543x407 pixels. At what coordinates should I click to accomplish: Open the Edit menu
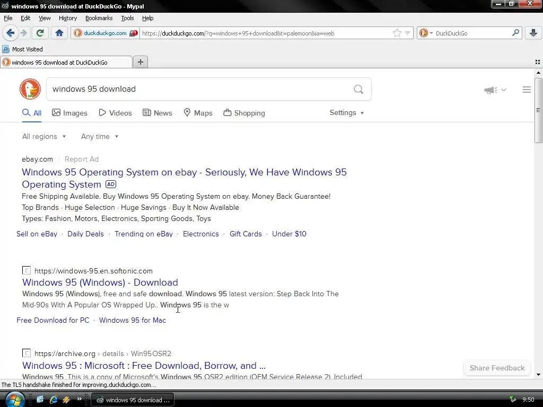pyautogui.click(x=25, y=18)
